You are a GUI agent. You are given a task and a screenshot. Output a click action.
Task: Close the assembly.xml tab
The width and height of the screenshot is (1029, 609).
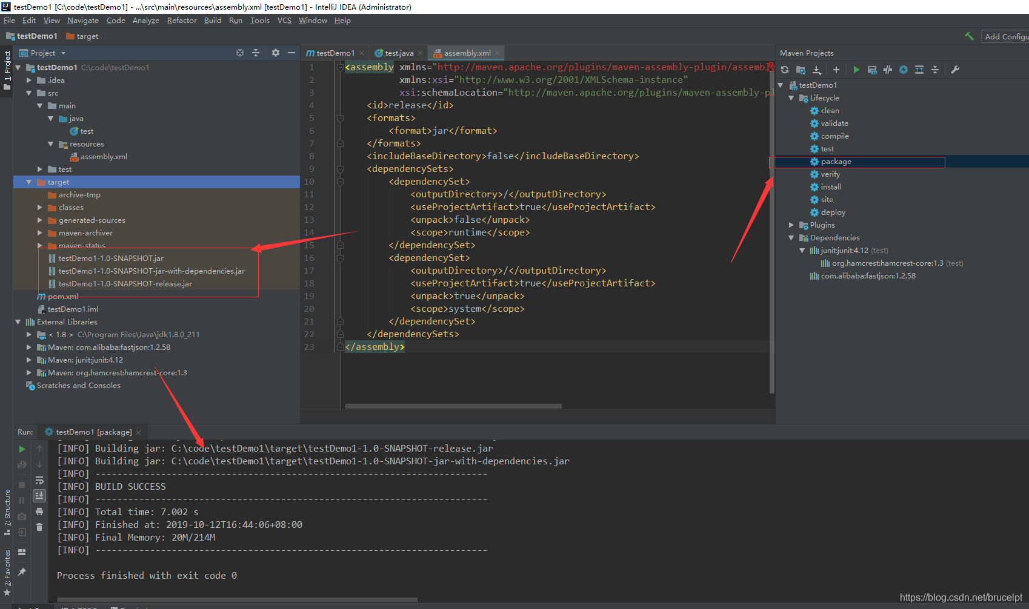(497, 53)
